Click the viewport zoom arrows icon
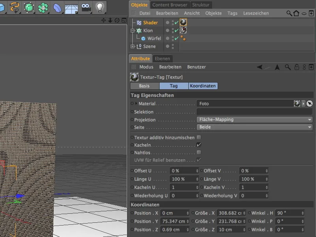316x237 pixels. coord(110,21)
